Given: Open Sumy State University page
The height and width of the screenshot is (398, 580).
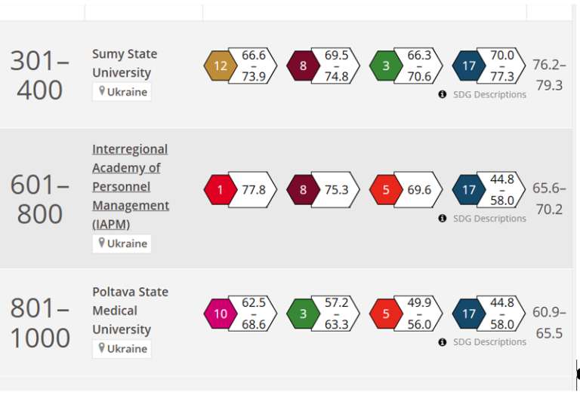Looking at the screenshot, I should coord(125,63).
